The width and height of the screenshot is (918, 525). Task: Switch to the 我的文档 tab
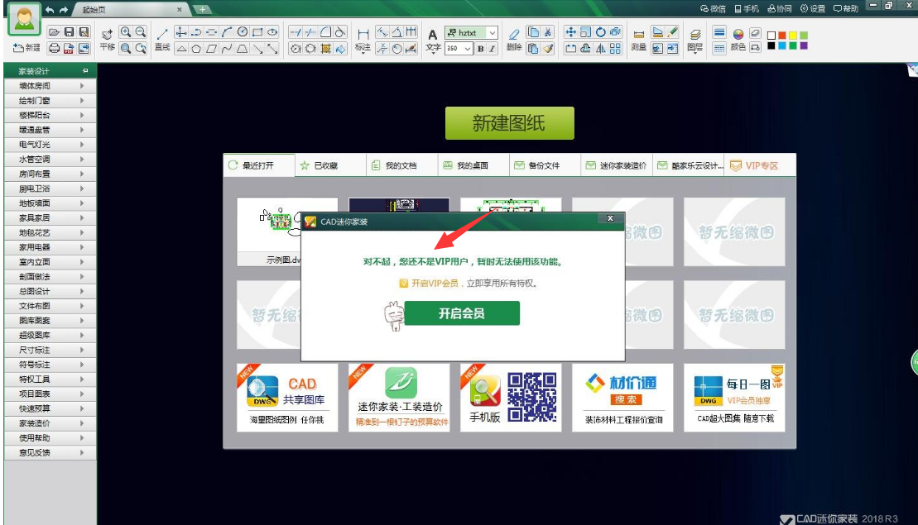click(x=402, y=165)
